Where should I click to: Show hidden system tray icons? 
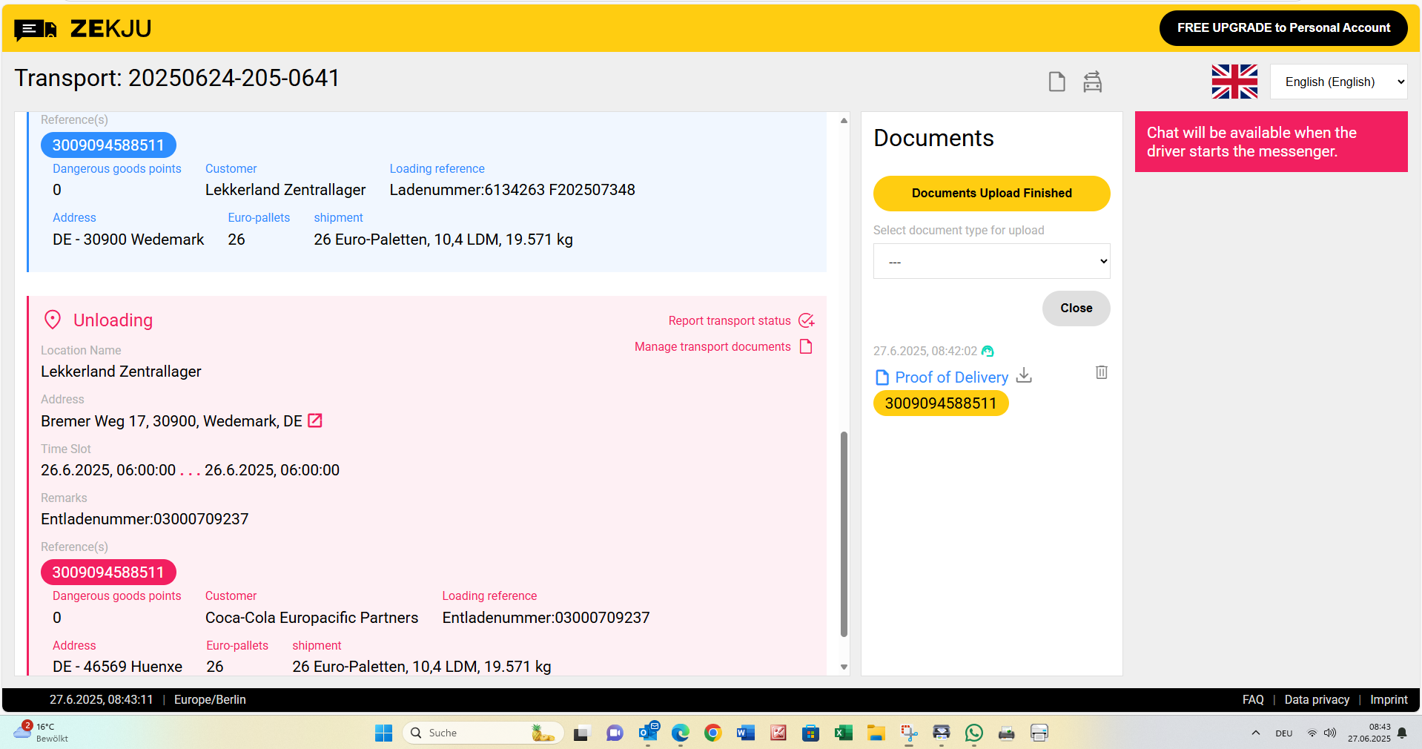click(x=1255, y=733)
